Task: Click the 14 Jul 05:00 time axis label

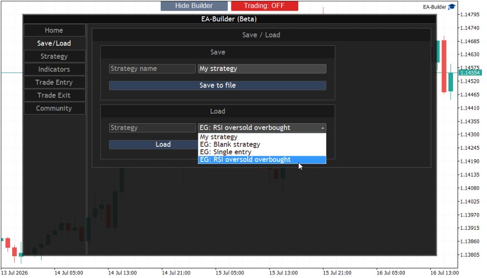Action: (68, 273)
